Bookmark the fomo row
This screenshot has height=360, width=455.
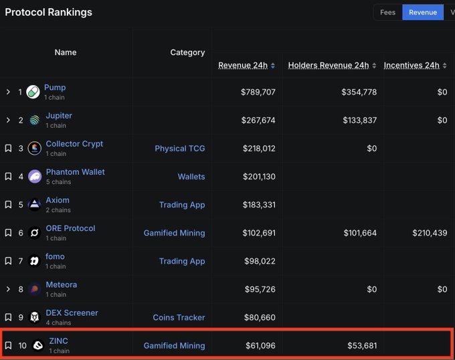click(x=8, y=261)
